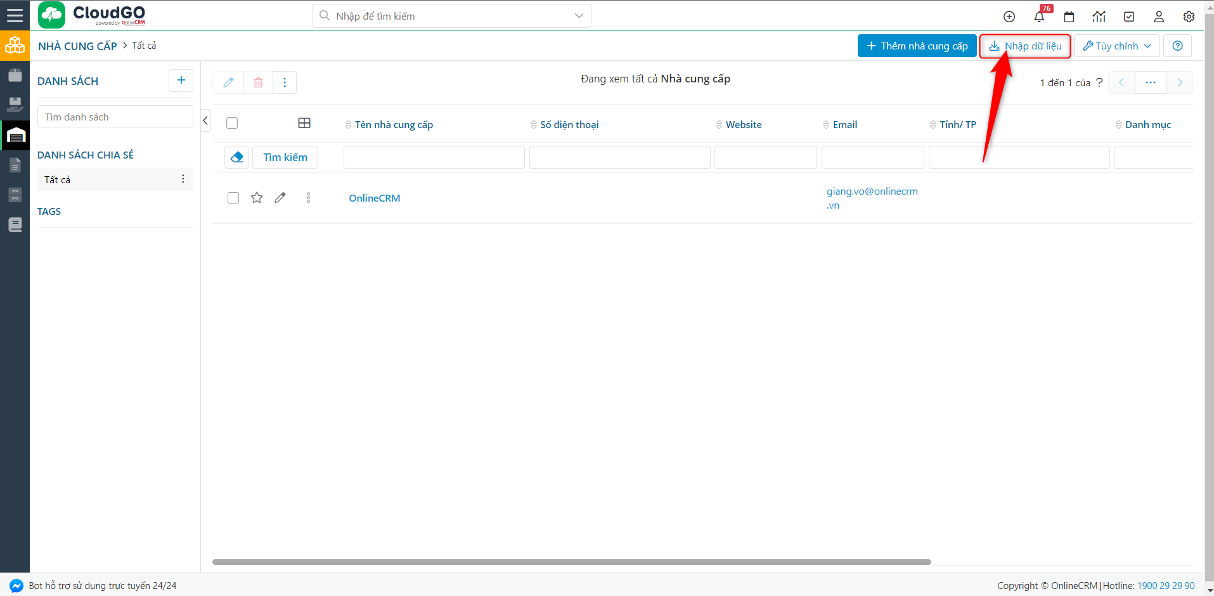
Task: Open the reports chart icon
Action: pos(1099,17)
